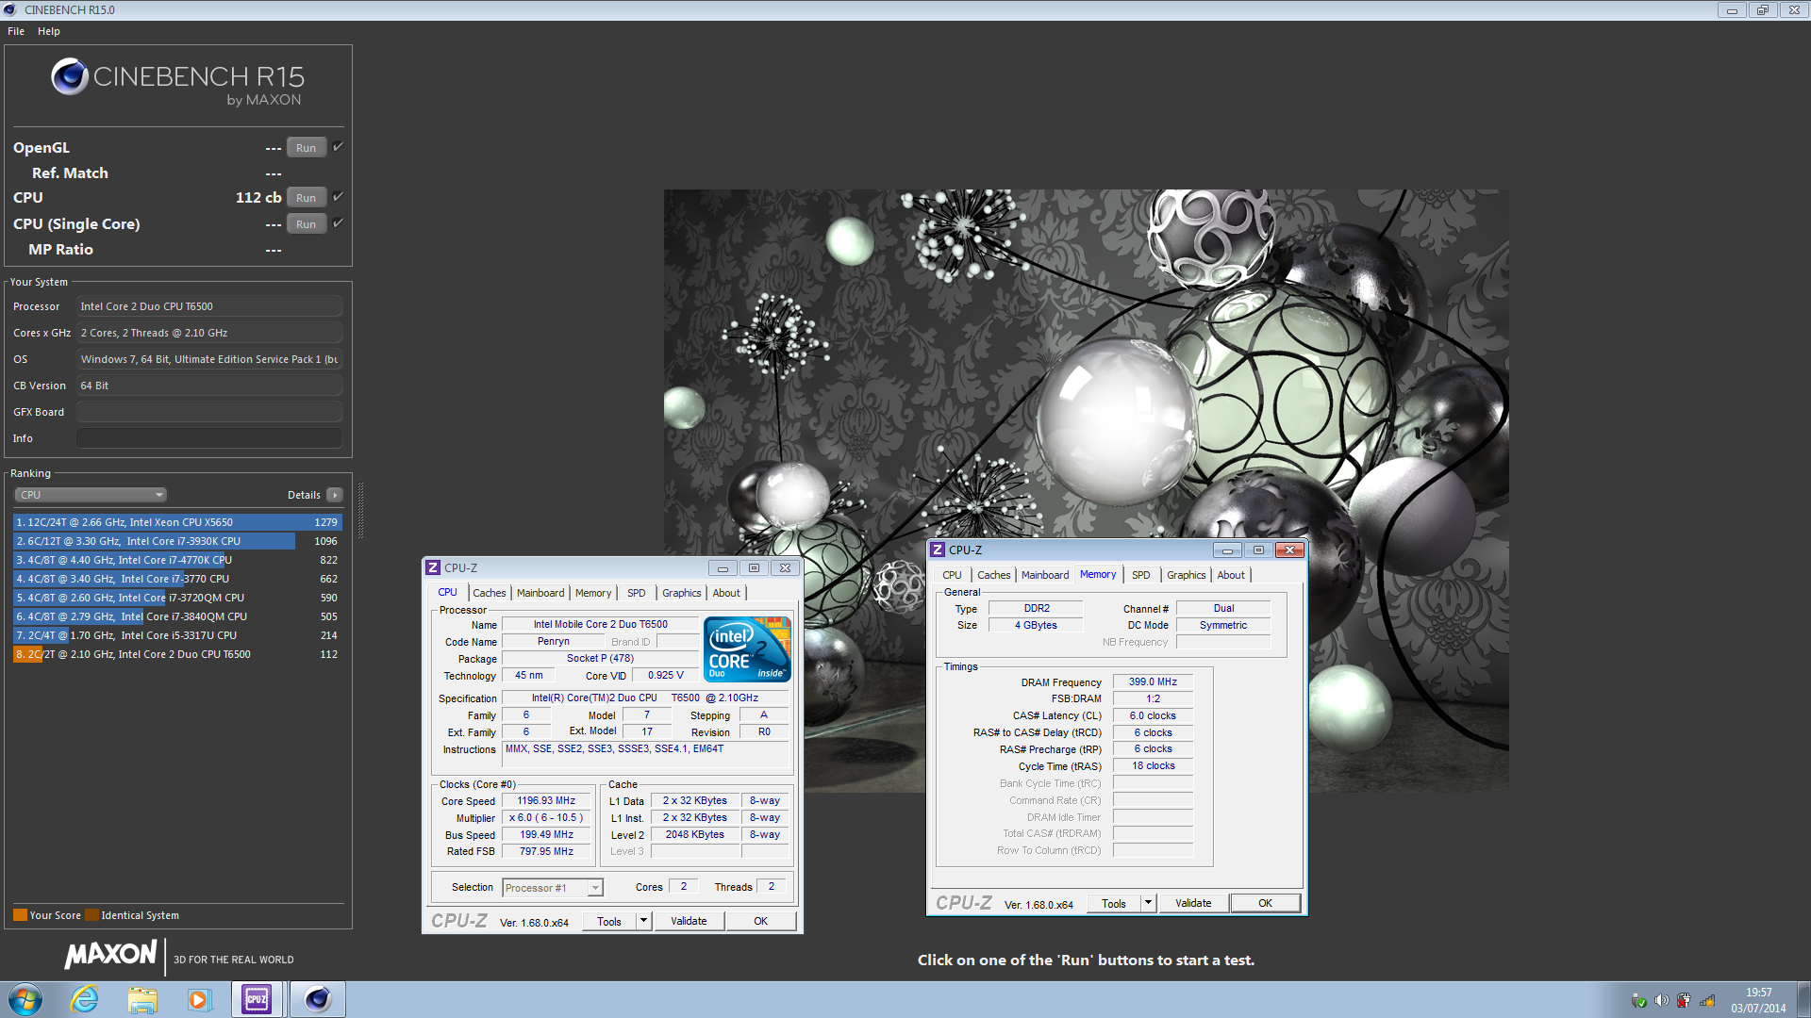The width and height of the screenshot is (1811, 1018).
Task: Click the CPU-Z CPU window title icon
Action: tap(433, 567)
